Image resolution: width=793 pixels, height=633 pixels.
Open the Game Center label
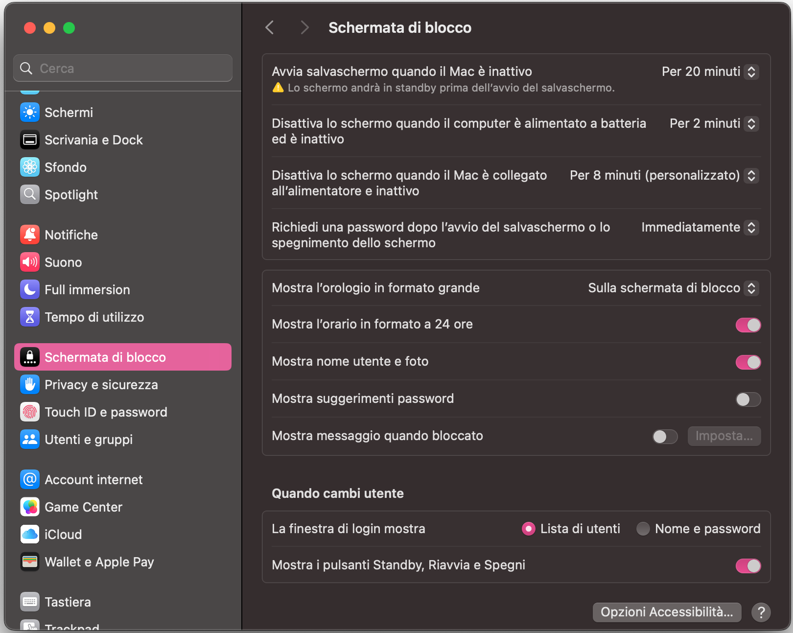[x=83, y=507]
